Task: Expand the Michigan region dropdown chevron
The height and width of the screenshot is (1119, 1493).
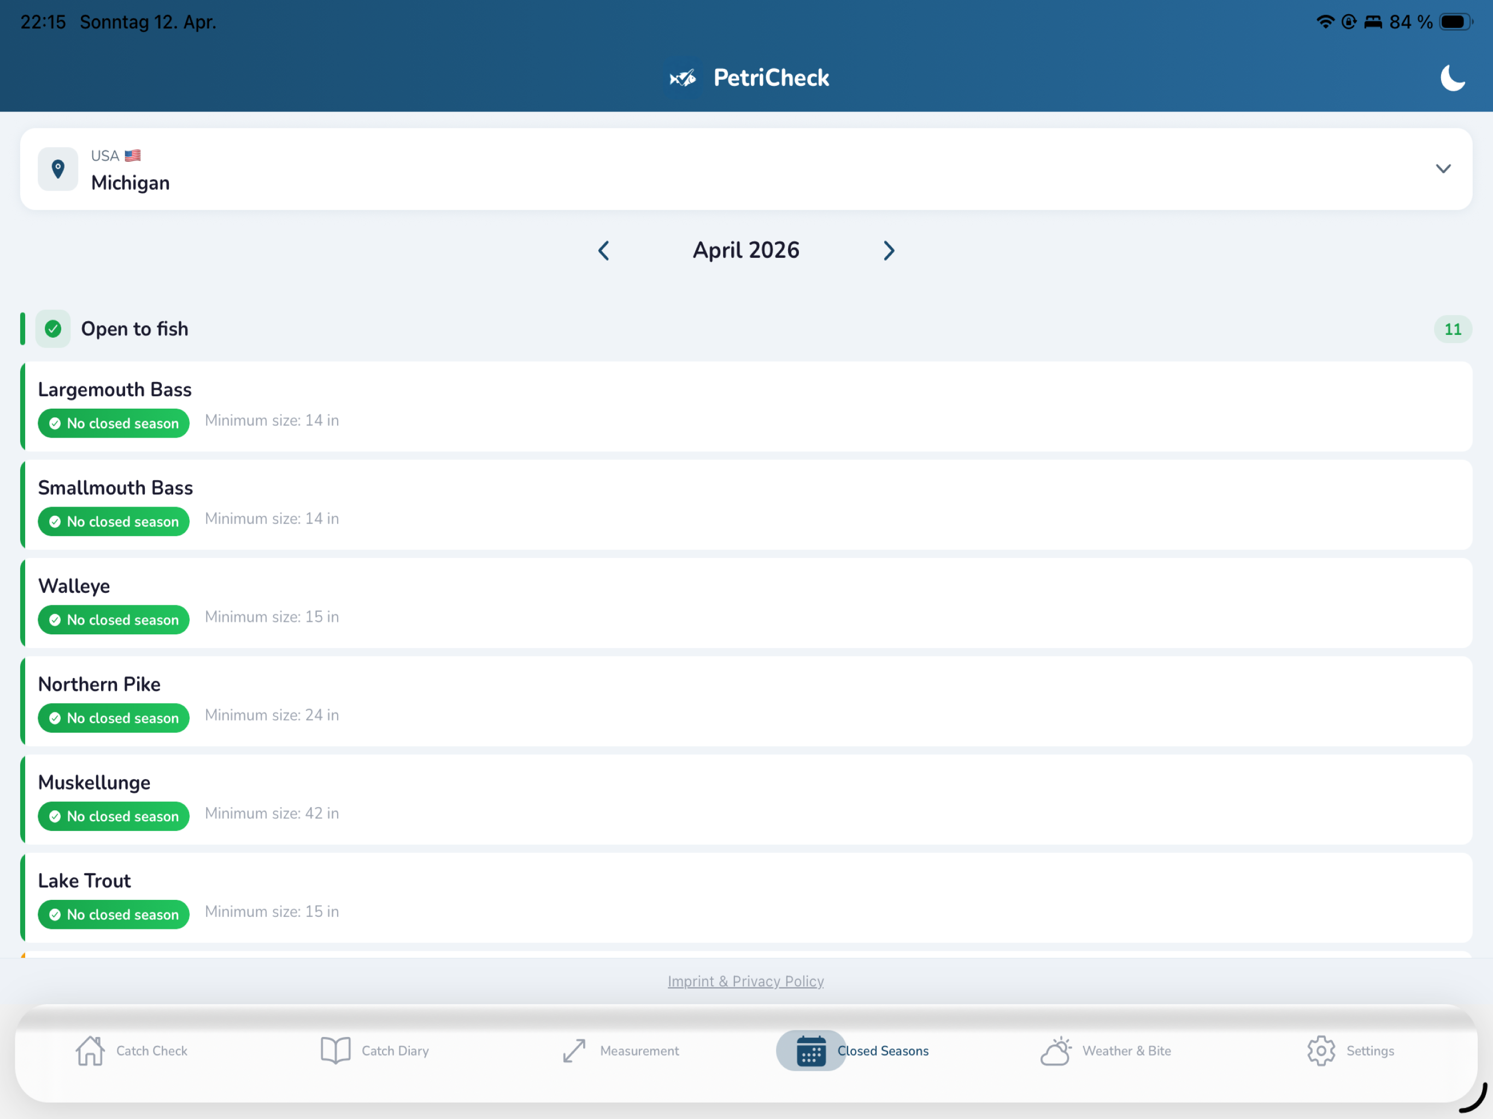Action: 1443,169
